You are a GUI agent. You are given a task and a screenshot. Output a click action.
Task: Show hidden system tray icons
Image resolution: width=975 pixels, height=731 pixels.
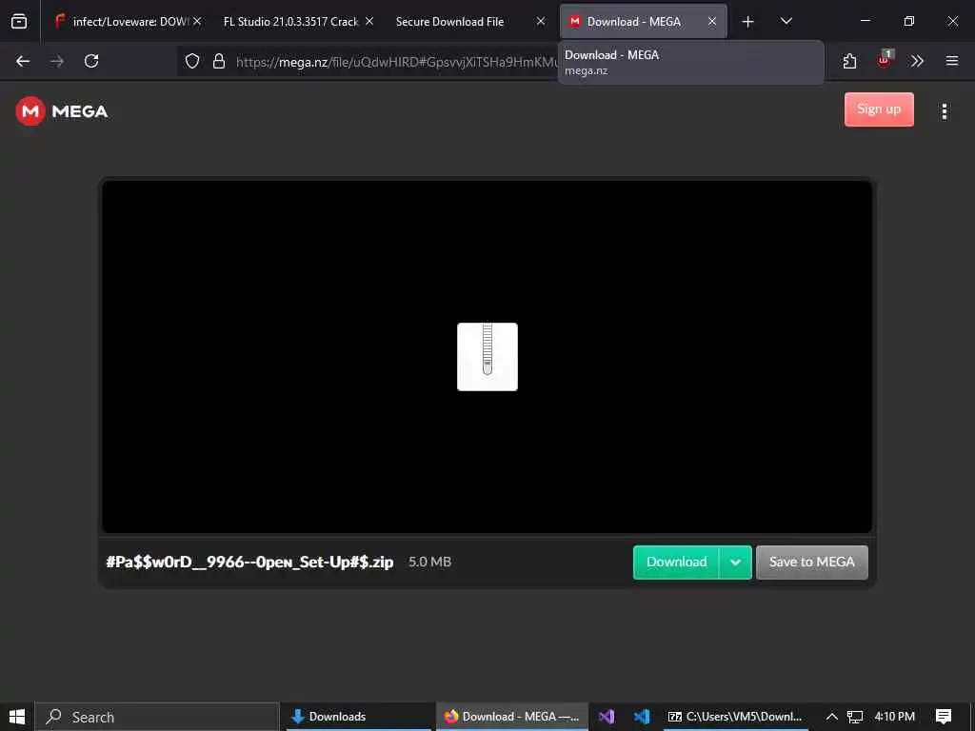pos(831,717)
